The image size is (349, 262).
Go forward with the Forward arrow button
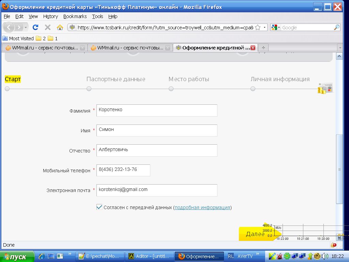pos(19,27)
